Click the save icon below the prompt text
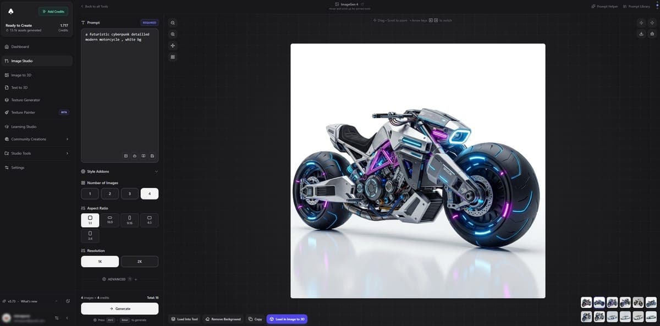The height and width of the screenshot is (326, 660). pyautogui.click(x=152, y=156)
